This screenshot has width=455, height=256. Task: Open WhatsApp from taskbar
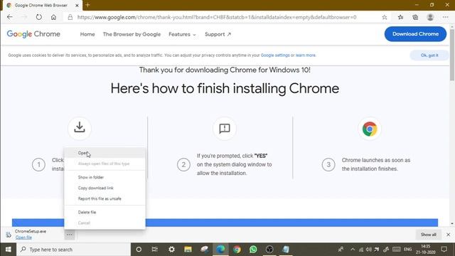[x=253, y=250]
